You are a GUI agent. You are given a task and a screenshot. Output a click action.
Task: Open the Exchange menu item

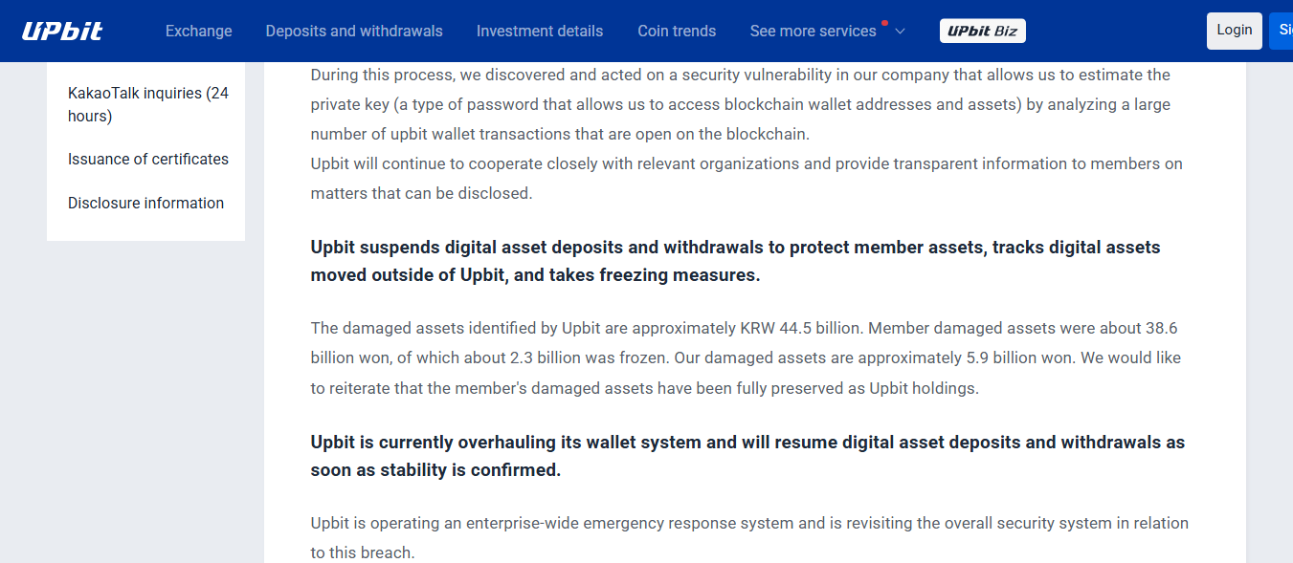[x=198, y=31]
